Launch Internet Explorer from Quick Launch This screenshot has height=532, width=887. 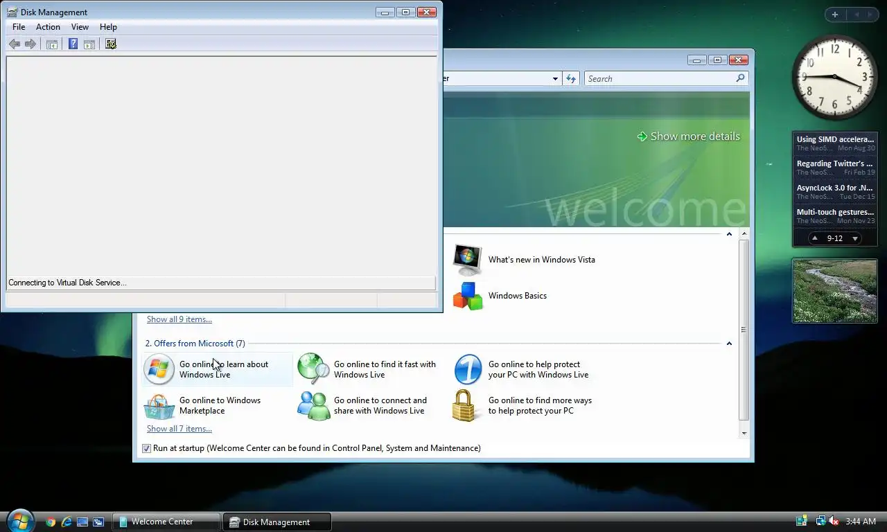click(67, 522)
